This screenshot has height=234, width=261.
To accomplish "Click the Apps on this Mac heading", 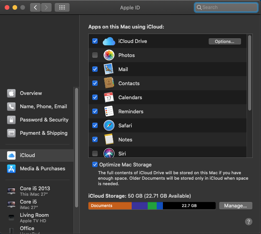I will point(126,27).
